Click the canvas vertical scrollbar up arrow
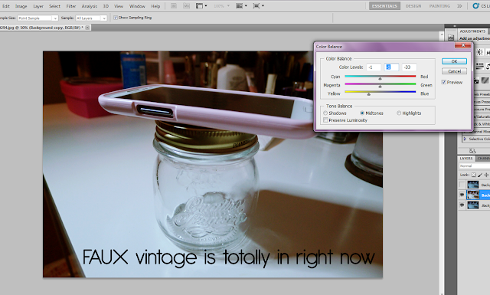 [x=442, y=34]
